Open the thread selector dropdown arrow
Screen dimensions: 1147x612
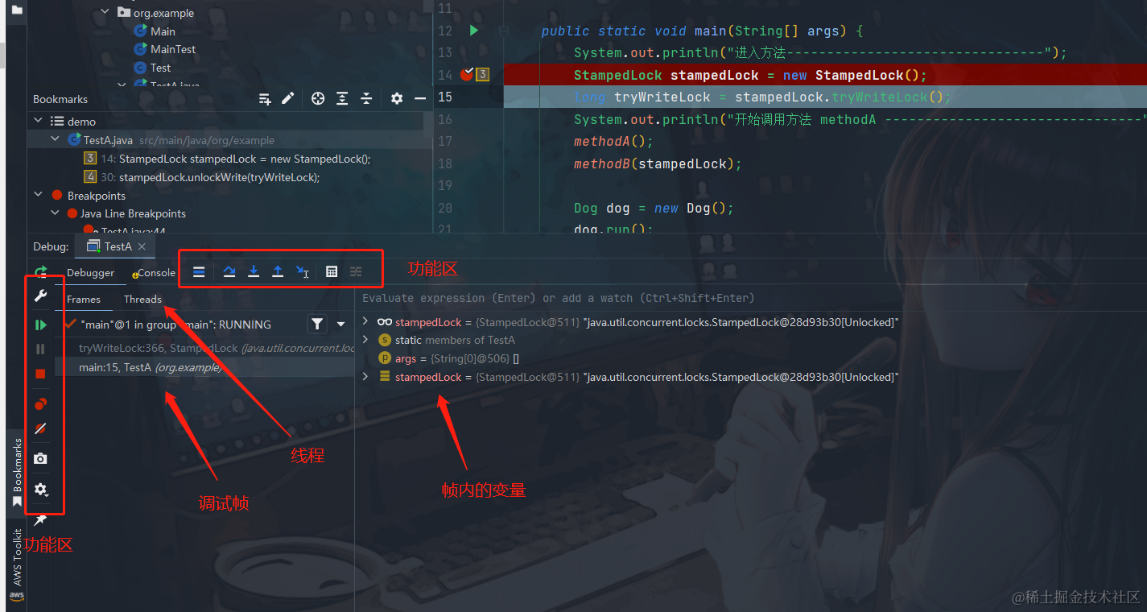point(341,325)
